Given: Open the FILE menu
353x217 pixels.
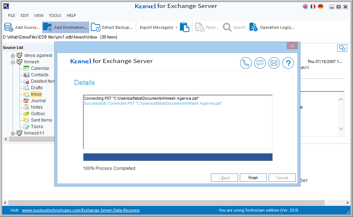Looking at the screenshot, I should 12,15.
